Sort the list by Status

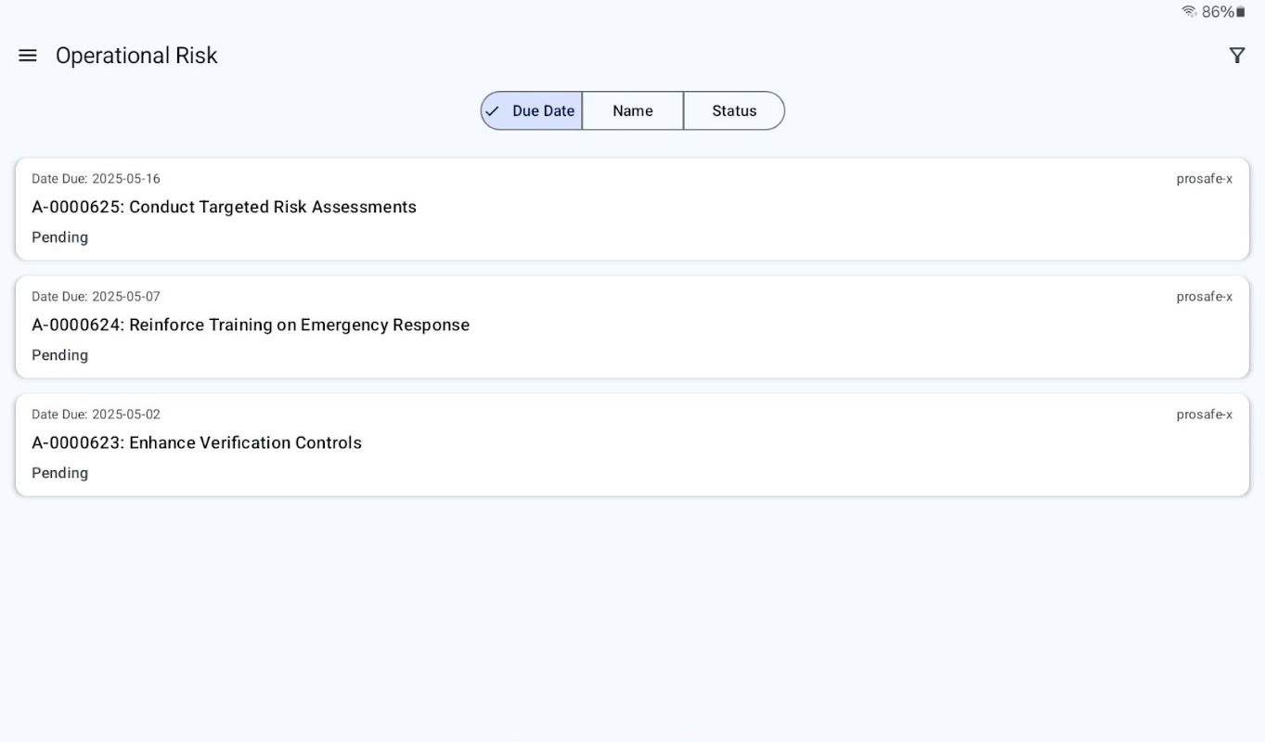(x=734, y=111)
